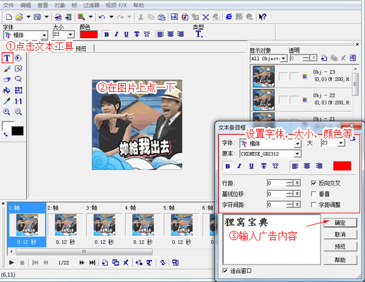Click the Zoom In magnifier tool
Screen dimensions: 365x282
[x=7, y=112]
